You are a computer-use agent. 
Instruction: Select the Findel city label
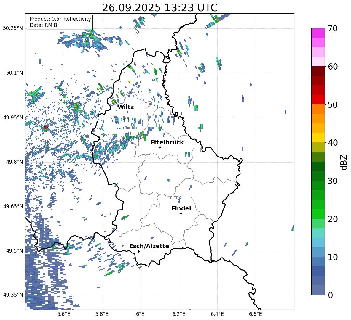[x=181, y=208]
